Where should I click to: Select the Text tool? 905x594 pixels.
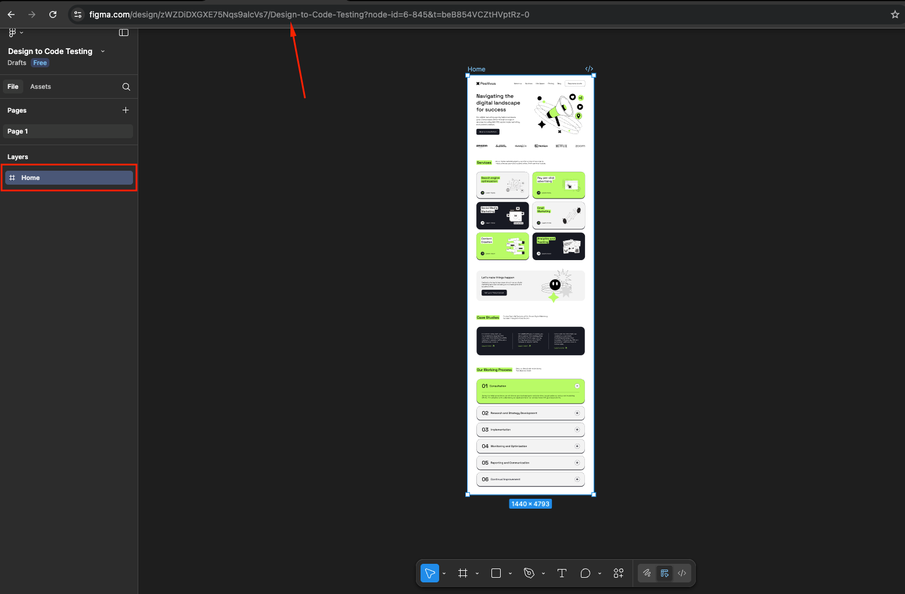(x=561, y=573)
